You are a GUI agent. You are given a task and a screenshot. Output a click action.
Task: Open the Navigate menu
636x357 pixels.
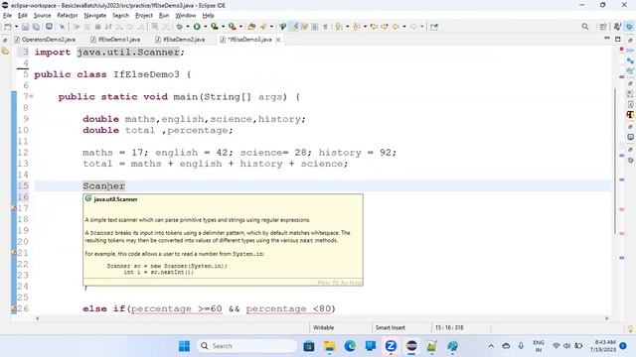pyautogui.click(x=95, y=16)
